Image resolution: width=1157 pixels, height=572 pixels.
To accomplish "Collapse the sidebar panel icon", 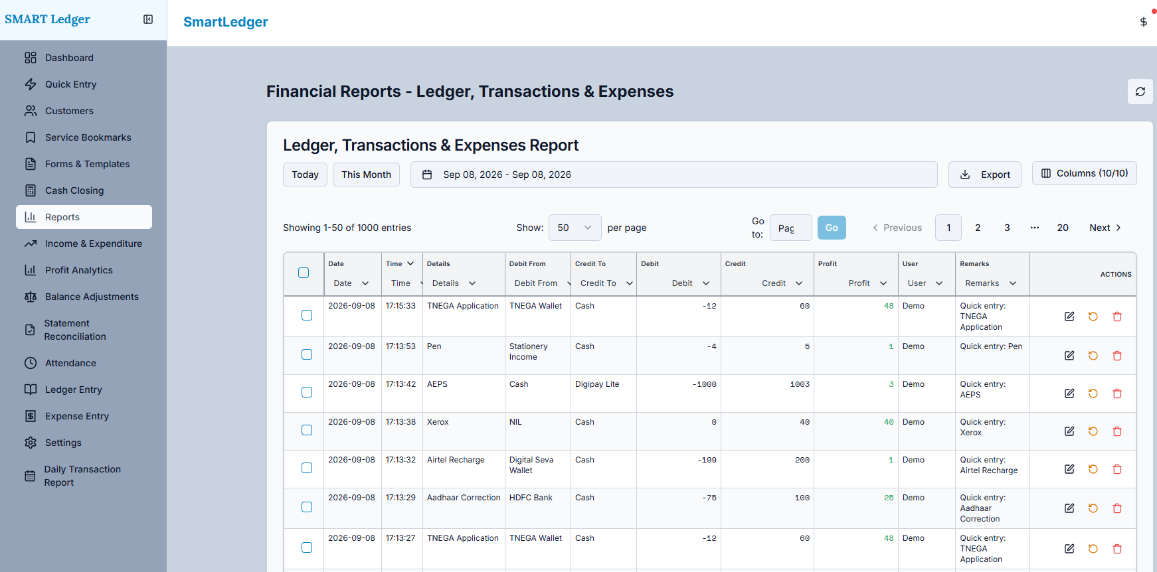I will pos(148,19).
